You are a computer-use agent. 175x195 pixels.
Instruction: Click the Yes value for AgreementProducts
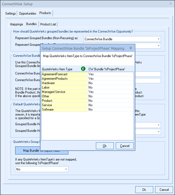click(x=111, y=79)
